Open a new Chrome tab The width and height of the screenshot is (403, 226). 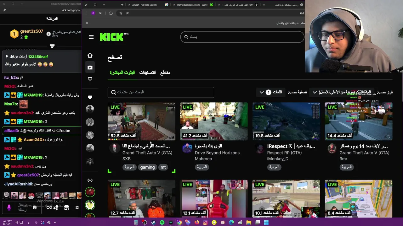click(122, 5)
